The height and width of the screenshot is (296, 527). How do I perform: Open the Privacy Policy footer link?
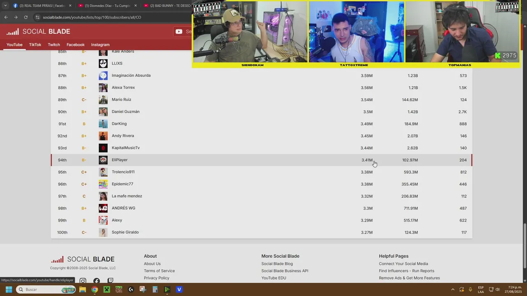tap(156, 278)
